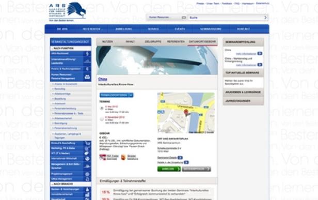Open the Presse link in header

pyautogui.click(x=200, y=4)
